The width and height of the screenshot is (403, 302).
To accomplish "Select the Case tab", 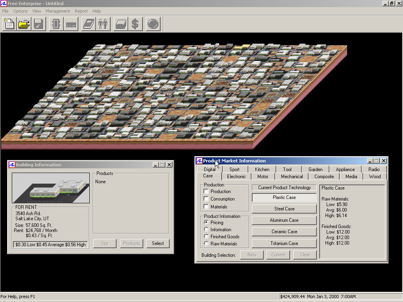I will tap(208, 176).
